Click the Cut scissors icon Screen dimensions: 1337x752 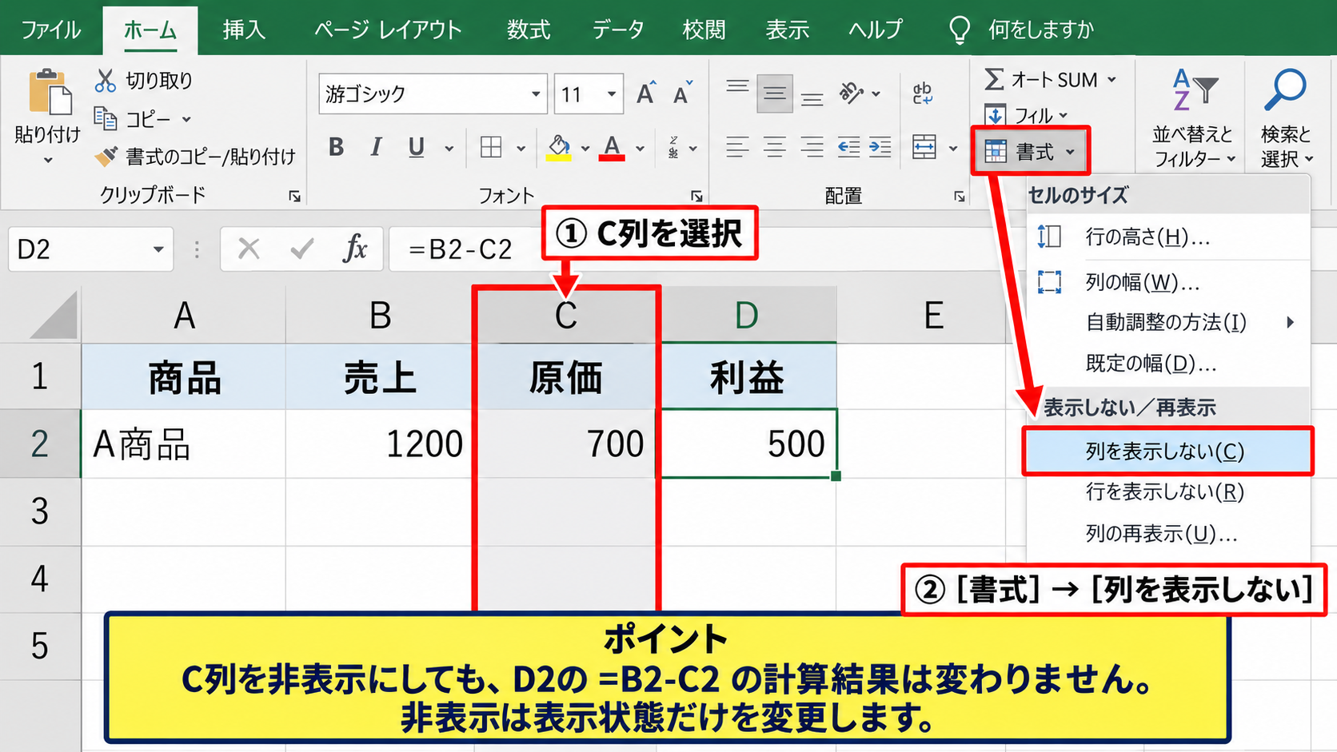106,81
